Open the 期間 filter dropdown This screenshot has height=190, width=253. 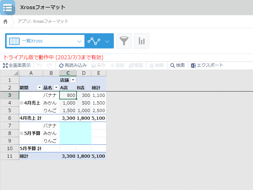coord(39,87)
